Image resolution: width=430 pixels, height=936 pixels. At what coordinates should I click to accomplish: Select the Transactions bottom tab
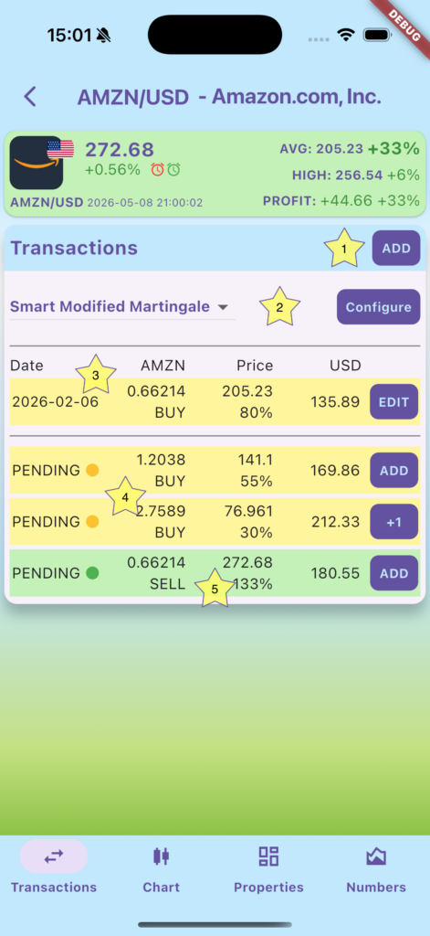pyautogui.click(x=54, y=868)
